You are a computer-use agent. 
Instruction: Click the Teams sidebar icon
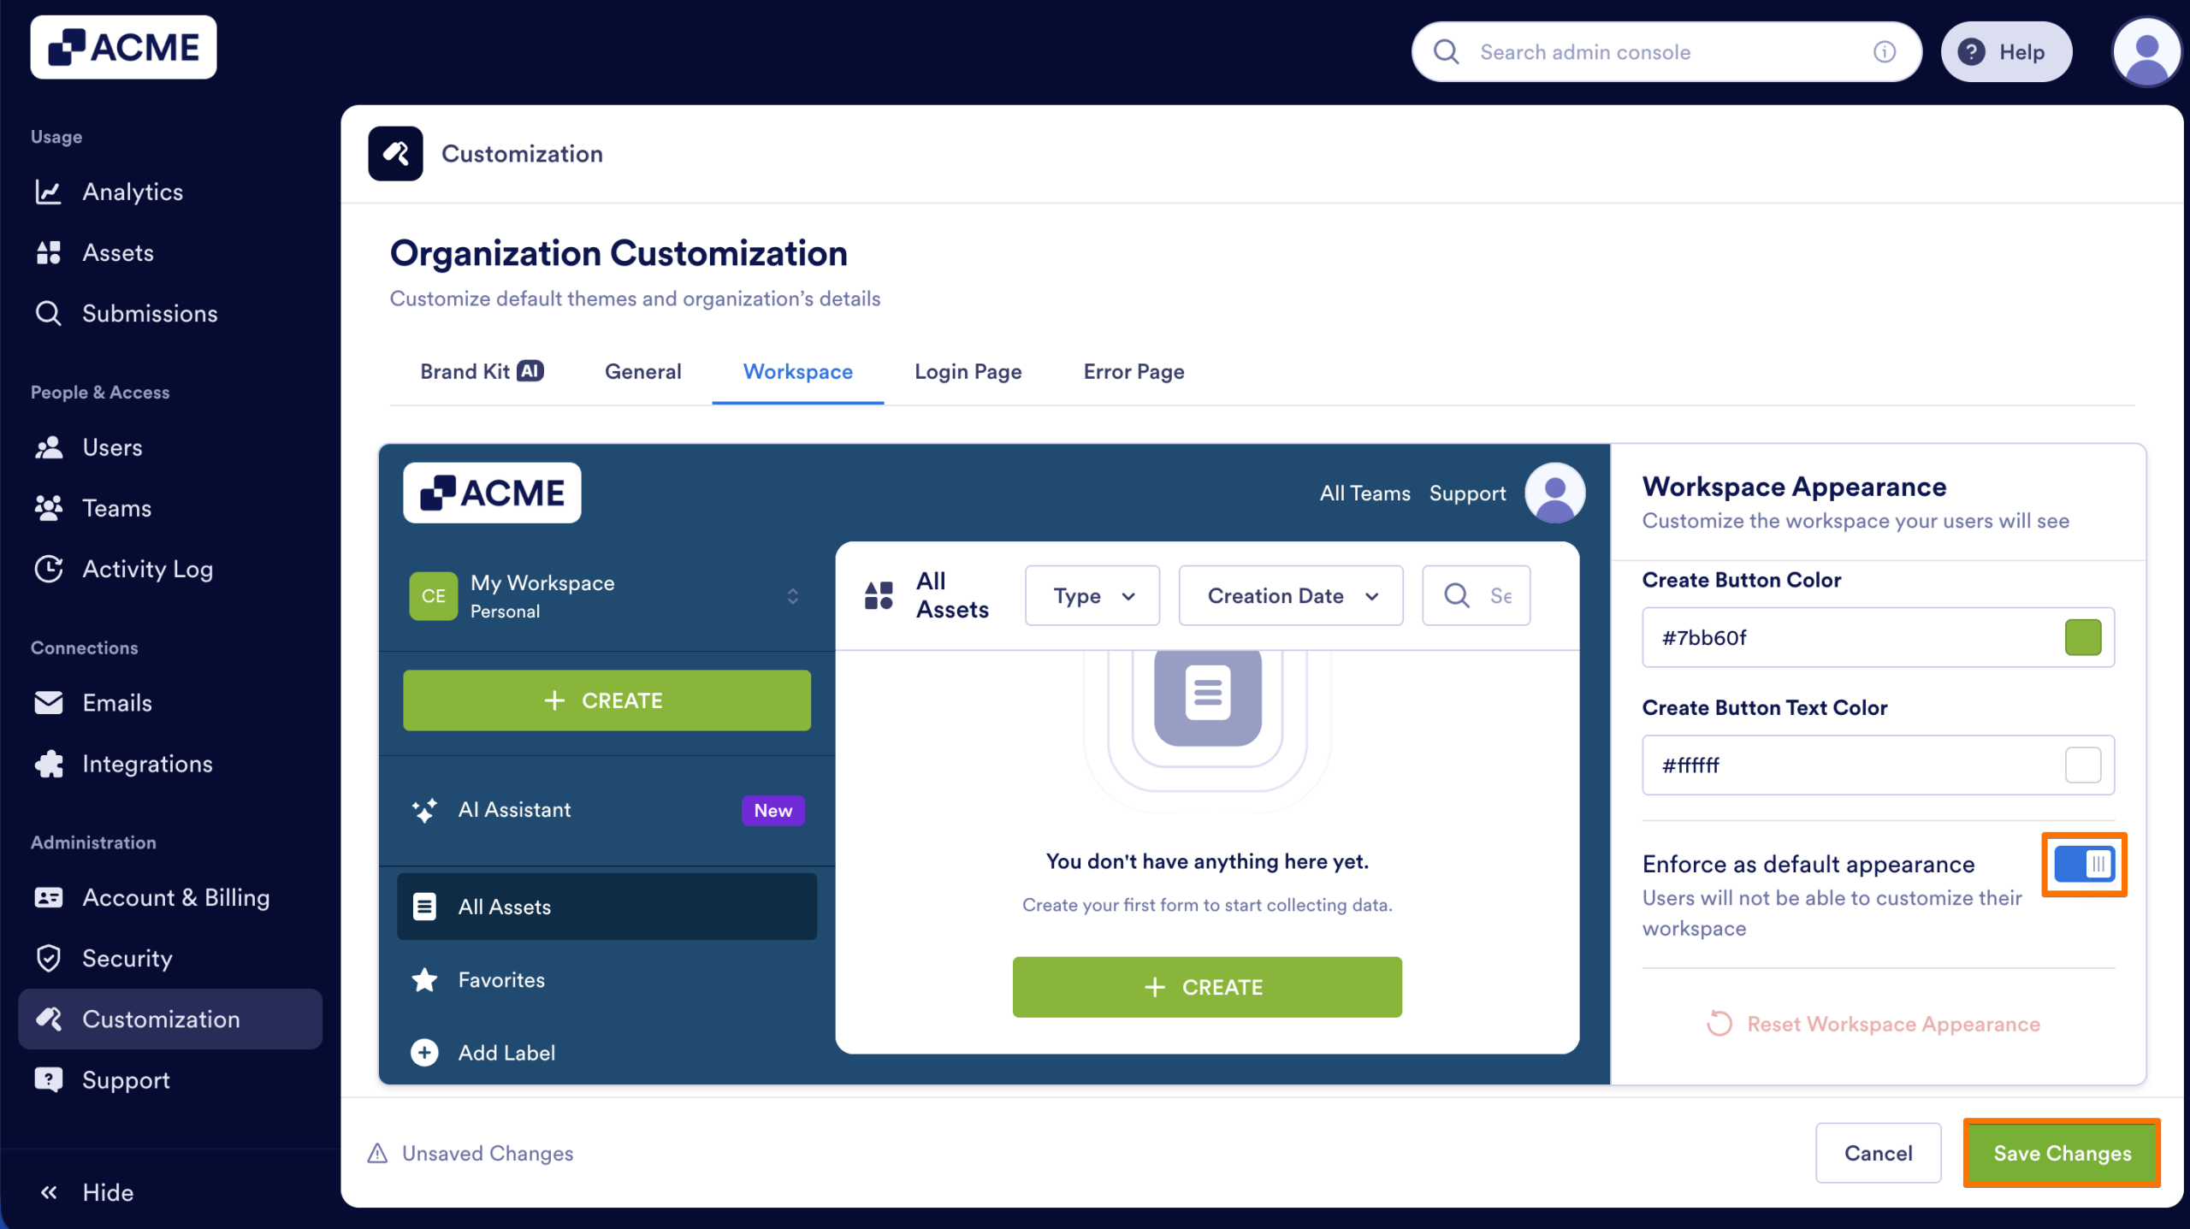[49, 507]
